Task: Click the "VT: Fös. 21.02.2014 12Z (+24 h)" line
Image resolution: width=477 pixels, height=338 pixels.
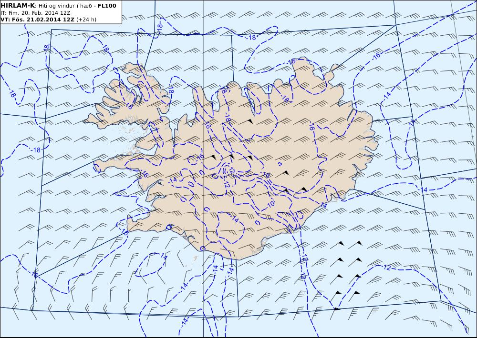Action: 48,20
